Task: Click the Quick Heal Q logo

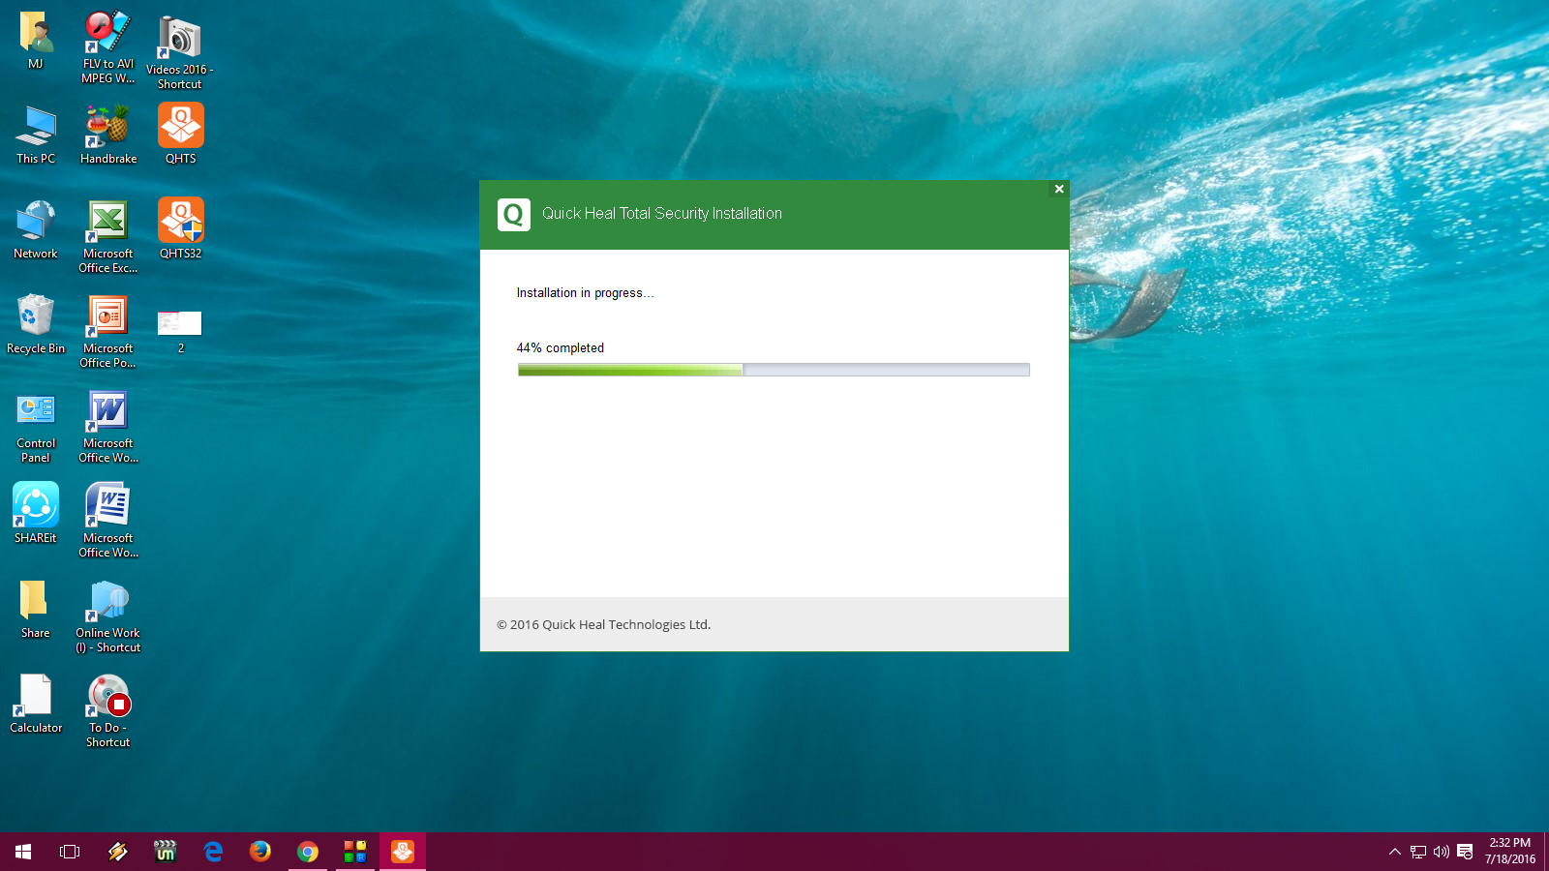Action: [514, 214]
